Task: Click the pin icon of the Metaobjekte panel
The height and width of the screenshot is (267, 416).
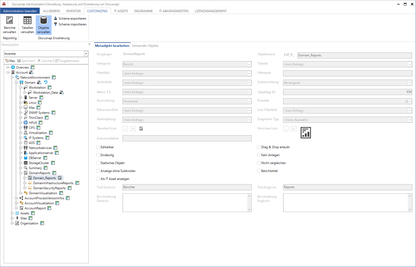Action: pyautogui.click(x=89, y=44)
